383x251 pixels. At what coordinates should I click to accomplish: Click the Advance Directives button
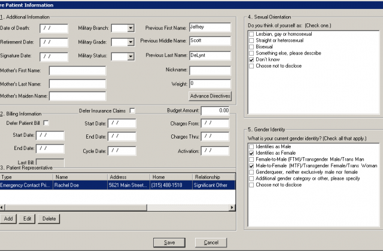click(209, 96)
